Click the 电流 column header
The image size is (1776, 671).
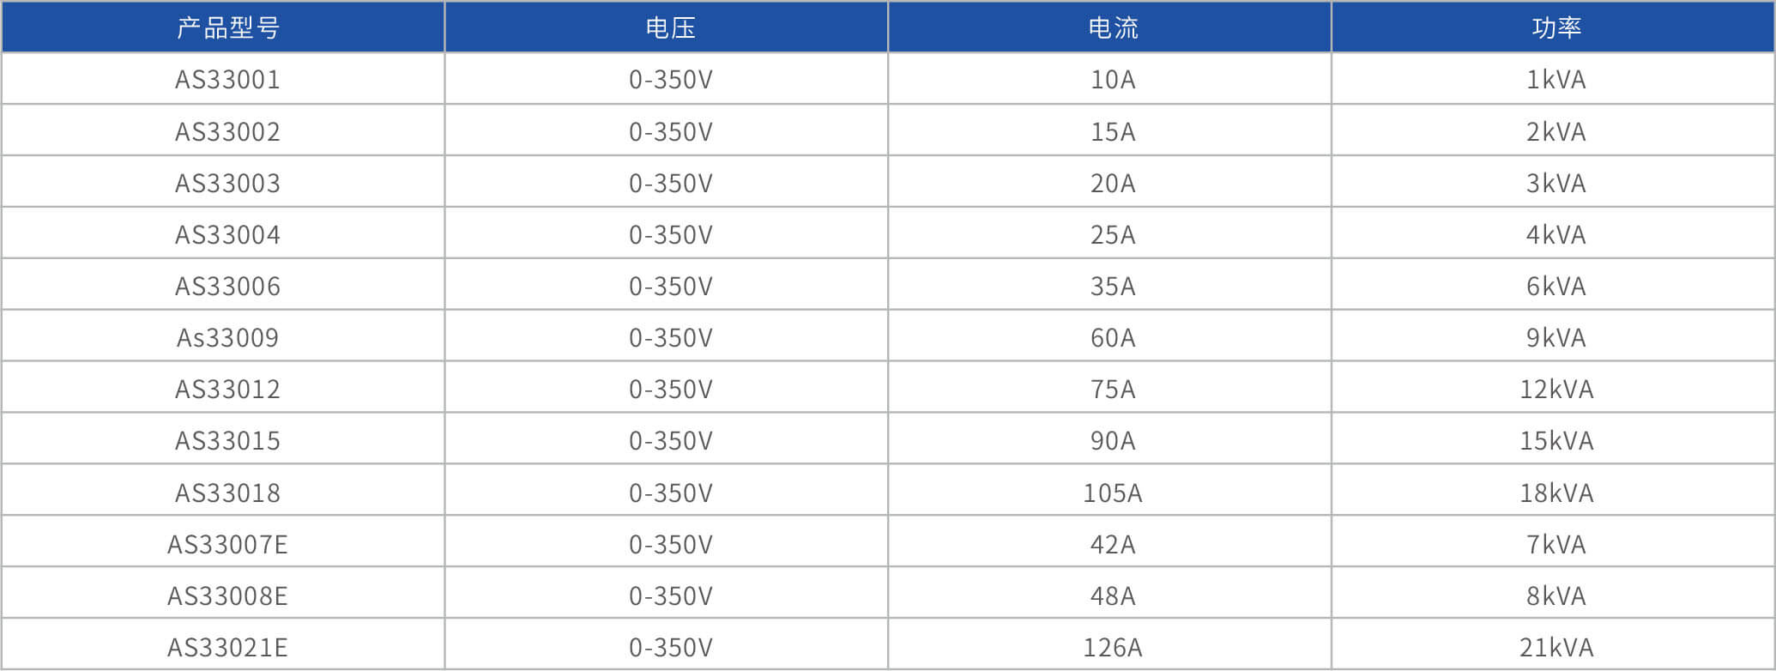(x=1113, y=27)
